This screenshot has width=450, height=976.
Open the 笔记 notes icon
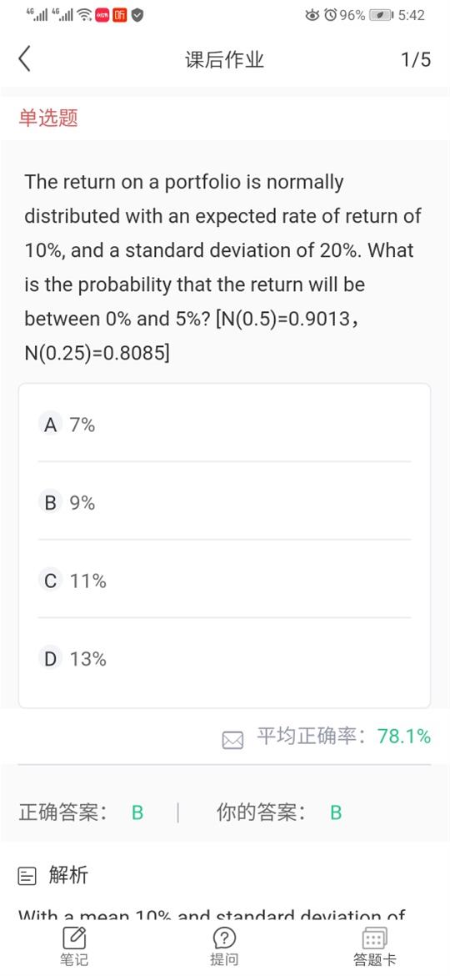(74, 938)
